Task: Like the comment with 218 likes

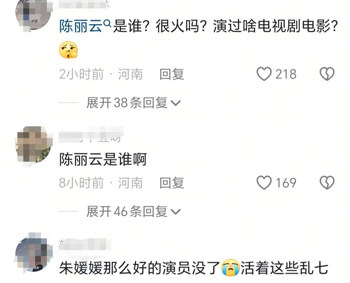Action: coord(264,74)
